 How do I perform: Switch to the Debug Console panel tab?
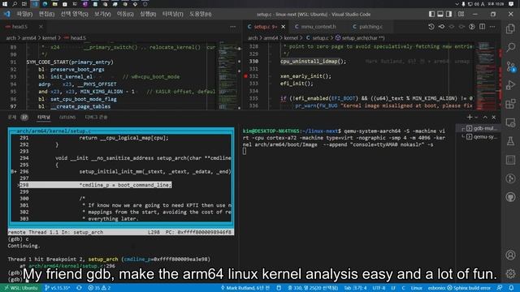96,117
